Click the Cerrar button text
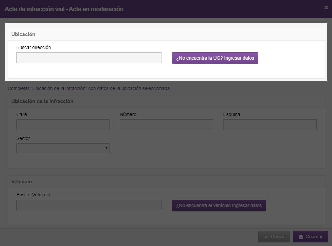Image resolution: width=332 pixels, height=246 pixels. coord(277,237)
